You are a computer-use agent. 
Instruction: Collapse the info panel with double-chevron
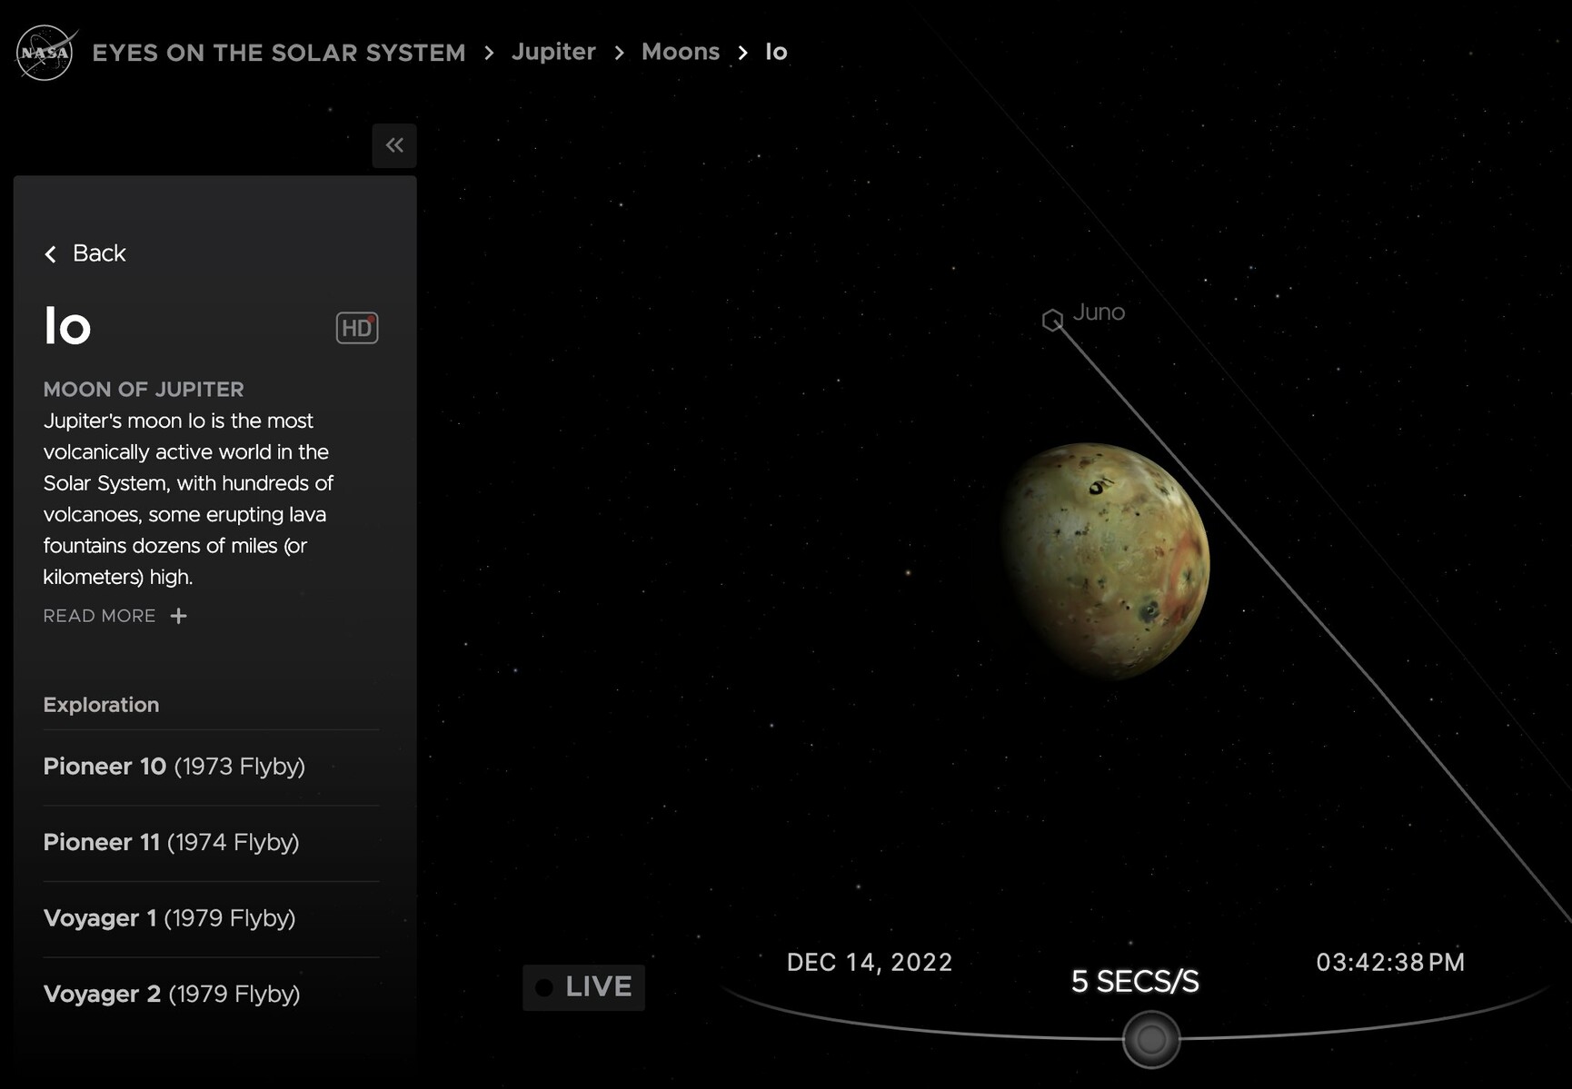coord(394,145)
